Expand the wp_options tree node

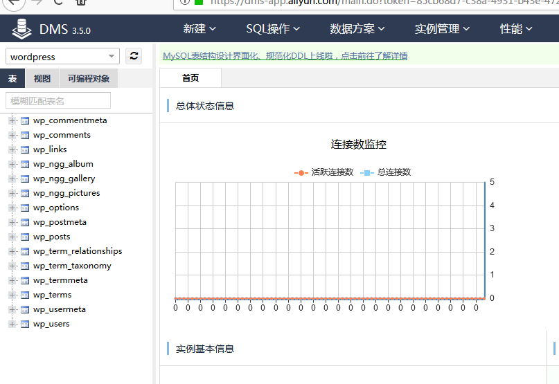pos(12,208)
